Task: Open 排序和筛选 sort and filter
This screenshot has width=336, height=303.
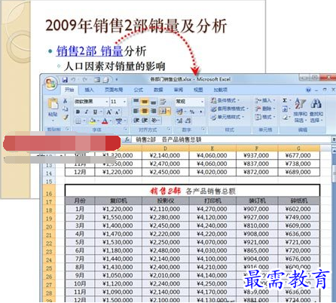Action: pyautogui.click(x=301, y=110)
